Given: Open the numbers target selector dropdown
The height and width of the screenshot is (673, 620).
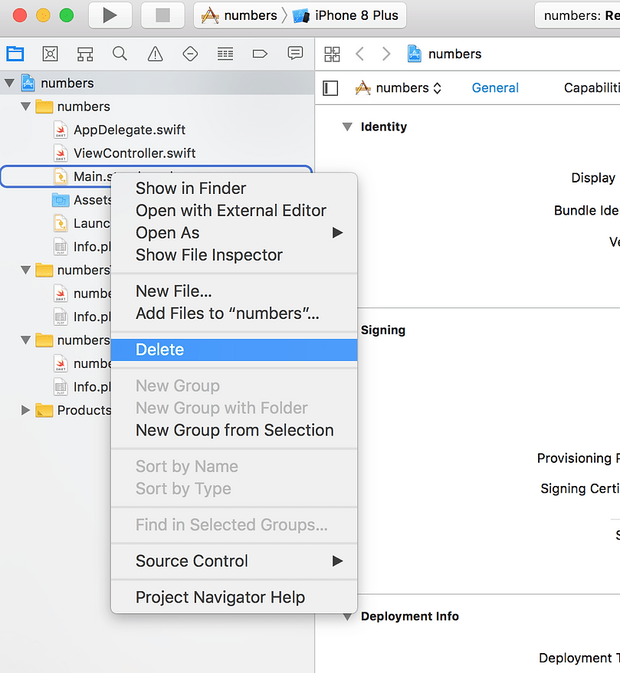Looking at the screenshot, I should 399,88.
